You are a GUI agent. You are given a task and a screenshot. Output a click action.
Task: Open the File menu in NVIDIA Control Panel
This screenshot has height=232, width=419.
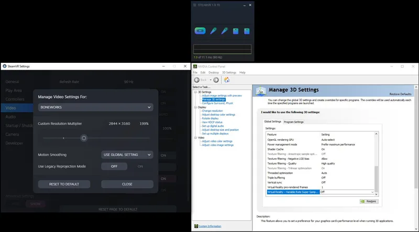click(x=195, y=72)
